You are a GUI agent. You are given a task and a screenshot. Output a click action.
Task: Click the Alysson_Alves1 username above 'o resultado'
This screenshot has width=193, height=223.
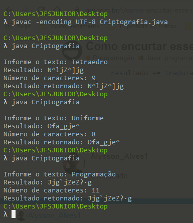click(x=119, y=156)
